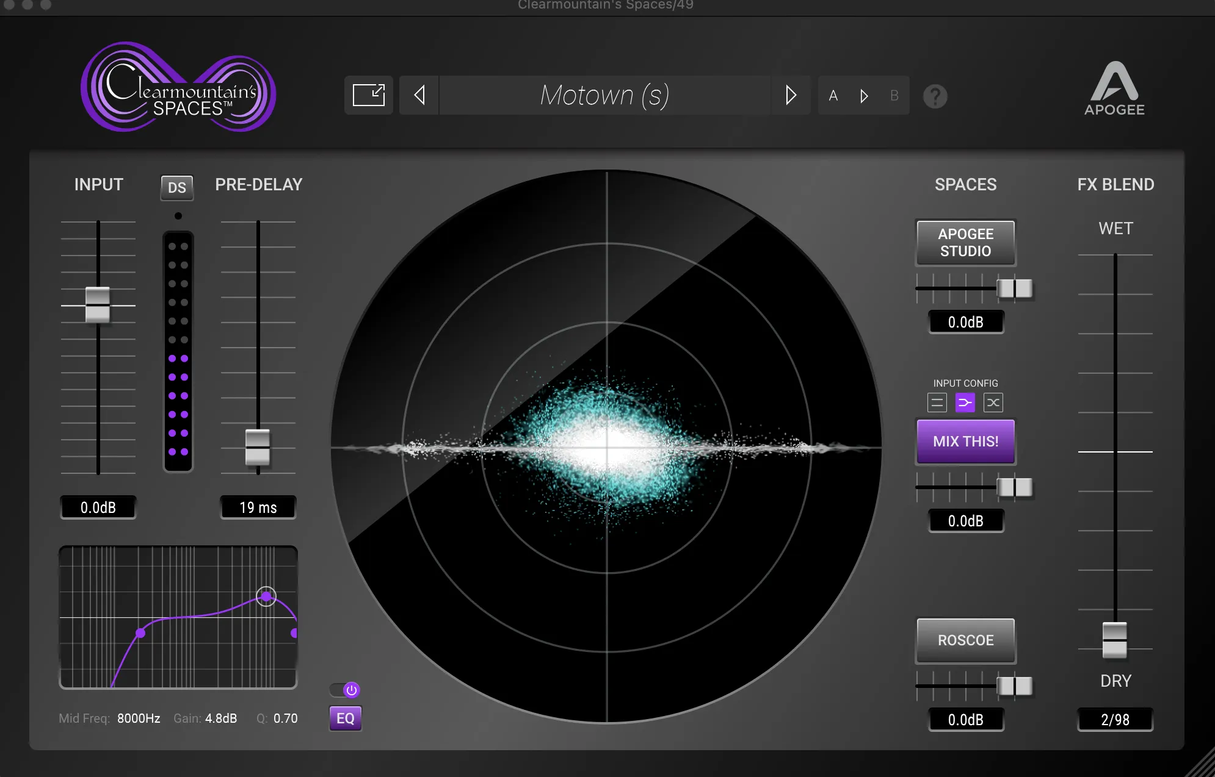Viewport: 1215px width, 777px height.
Task: Click the DRY label
Action: (1115, 681)
